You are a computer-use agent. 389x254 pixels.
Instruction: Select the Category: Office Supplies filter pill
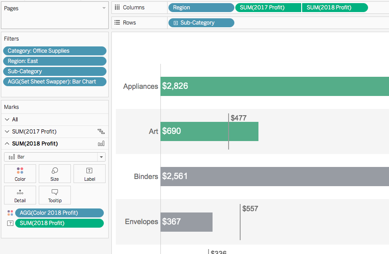coord(55,51)
